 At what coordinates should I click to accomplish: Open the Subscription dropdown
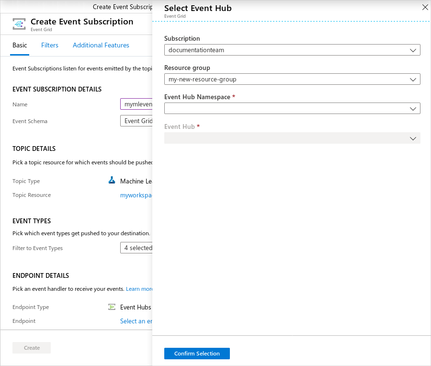pyautogui.click(x=292, y=50)
